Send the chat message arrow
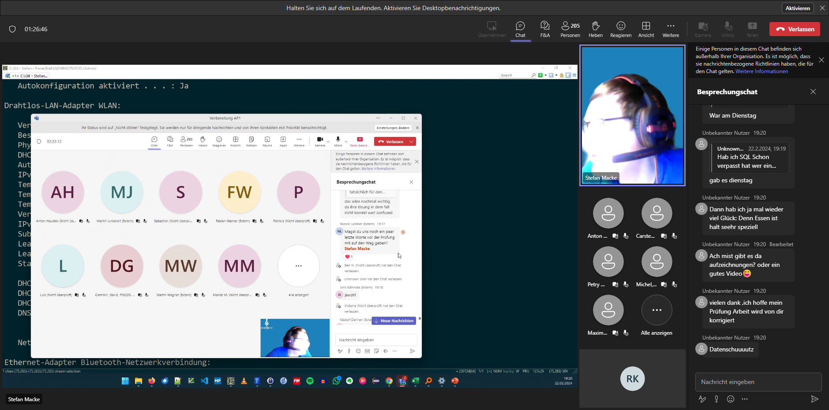This screenshot has height=410, width=829. [x=814, y=399]
